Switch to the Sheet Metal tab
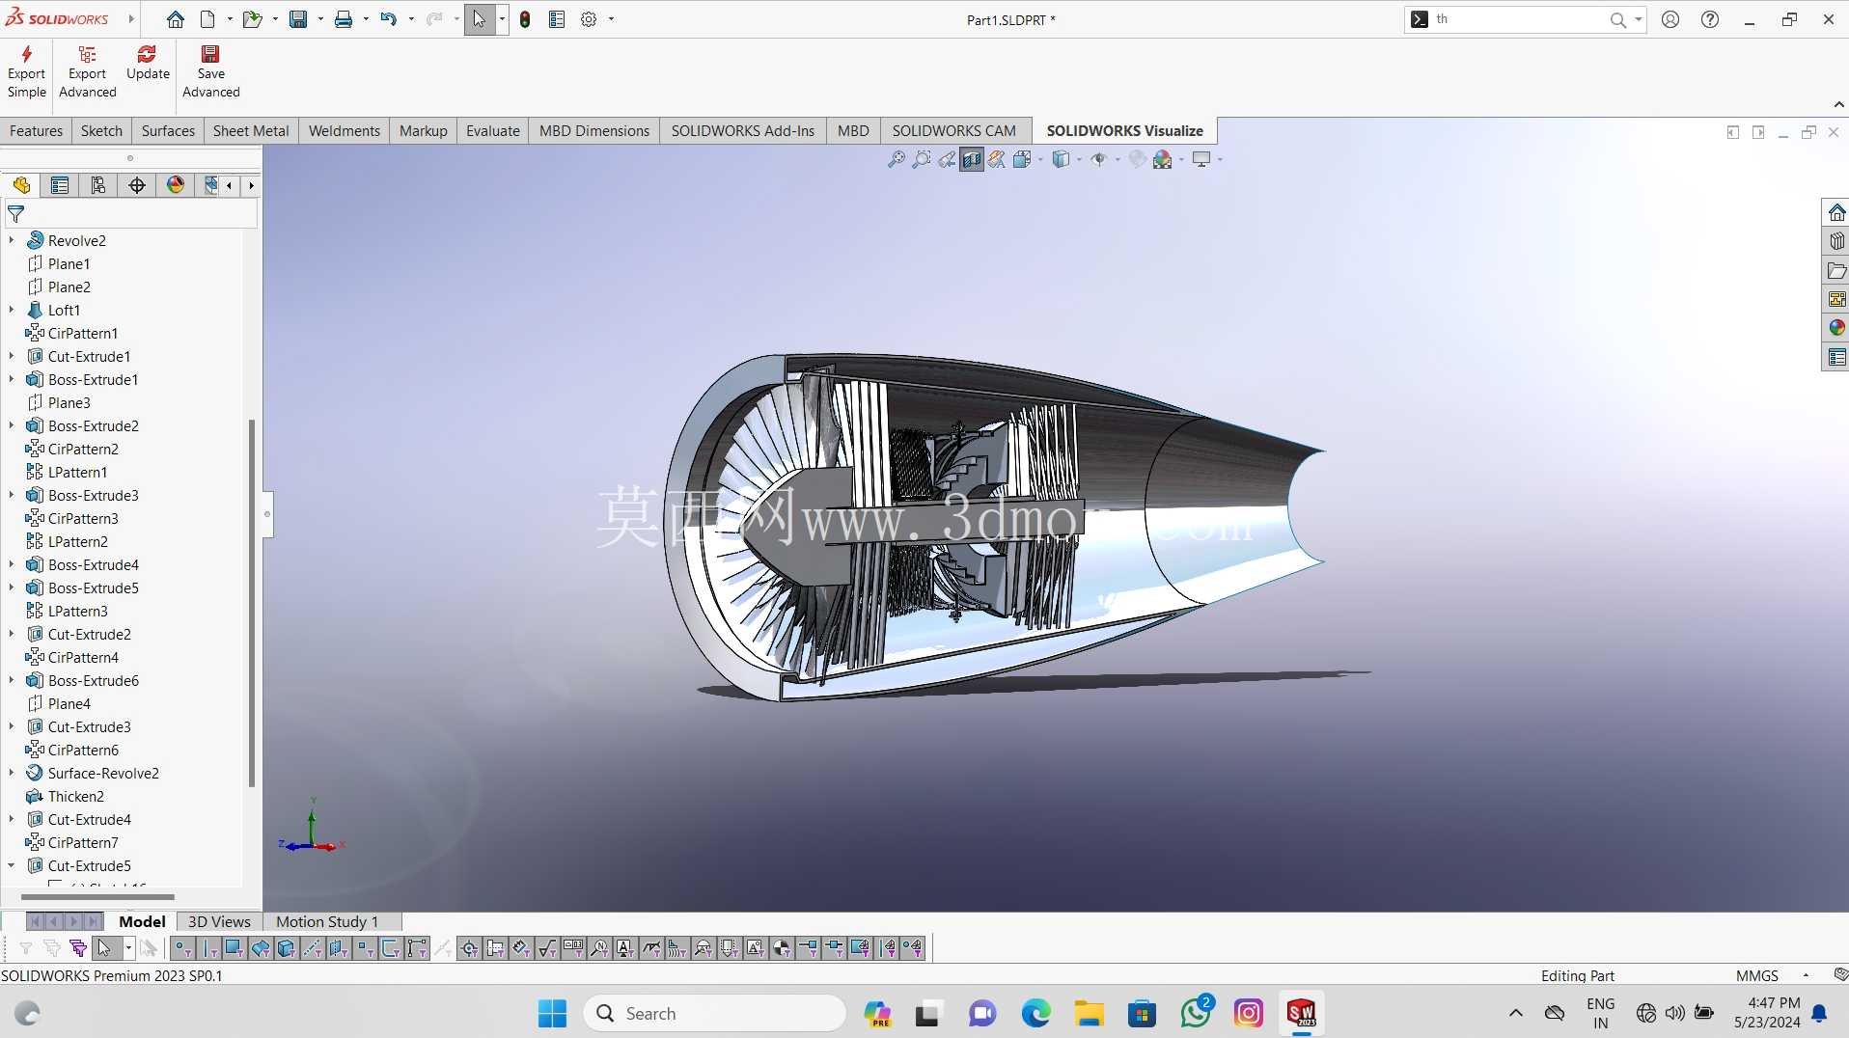1849x1038 pixels. pos(251,131)
